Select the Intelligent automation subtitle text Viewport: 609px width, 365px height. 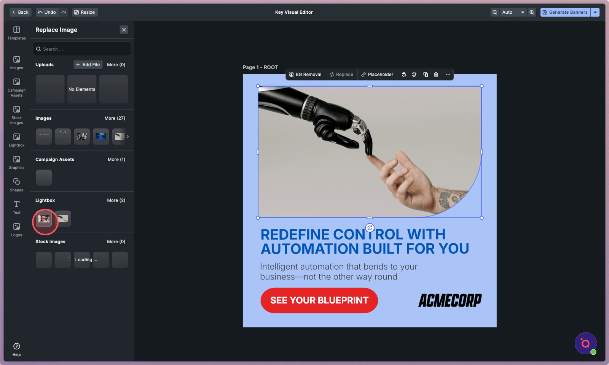pyautogui.click(x=339, y=271)
